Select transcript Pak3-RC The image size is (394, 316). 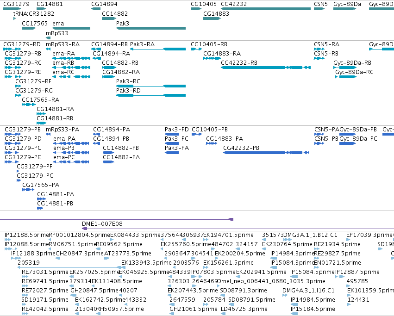click(128, 81)
